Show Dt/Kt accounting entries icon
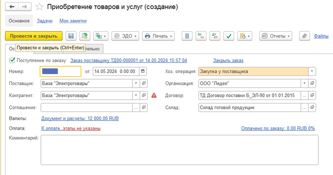This screenshot has height=175, width=333. pyautogui.click(x=215, y=36)
